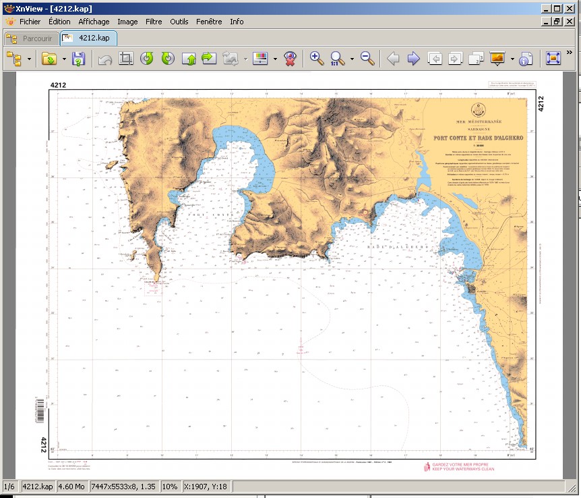Rotate the image counterclockwise

coord(147,59)
